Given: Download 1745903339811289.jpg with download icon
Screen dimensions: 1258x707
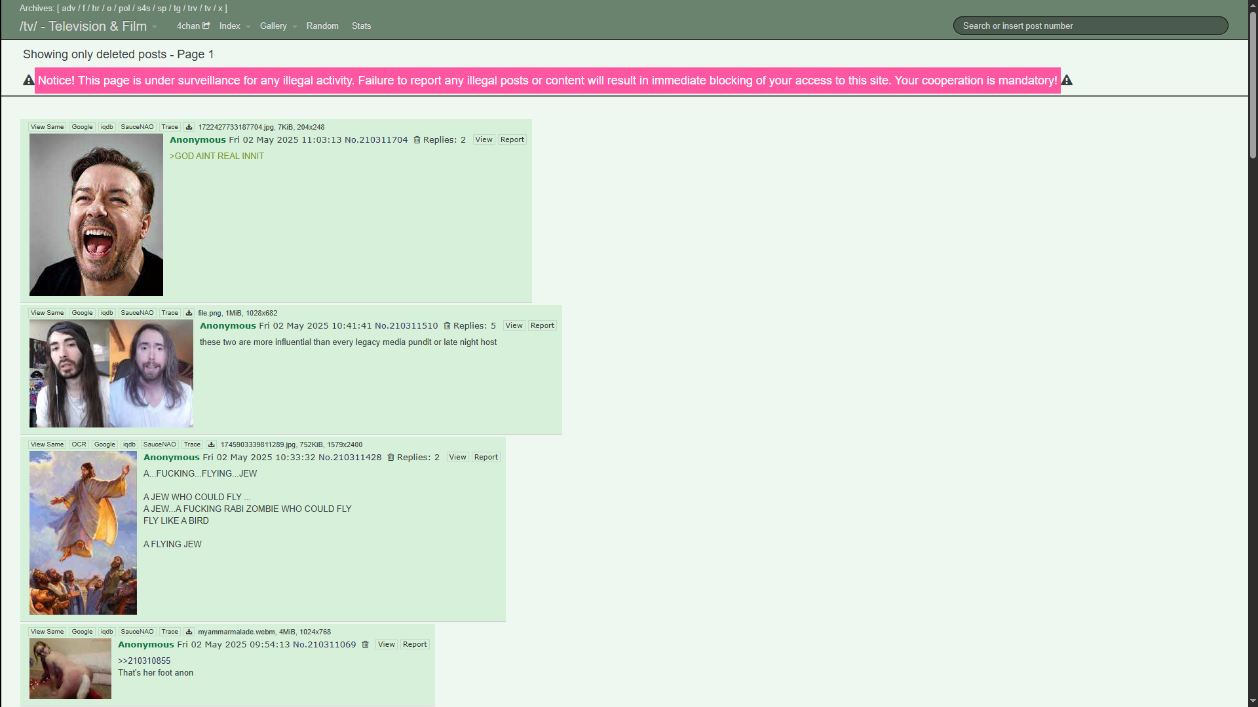Looking at the screenshot, I should (x=211, y=444).
